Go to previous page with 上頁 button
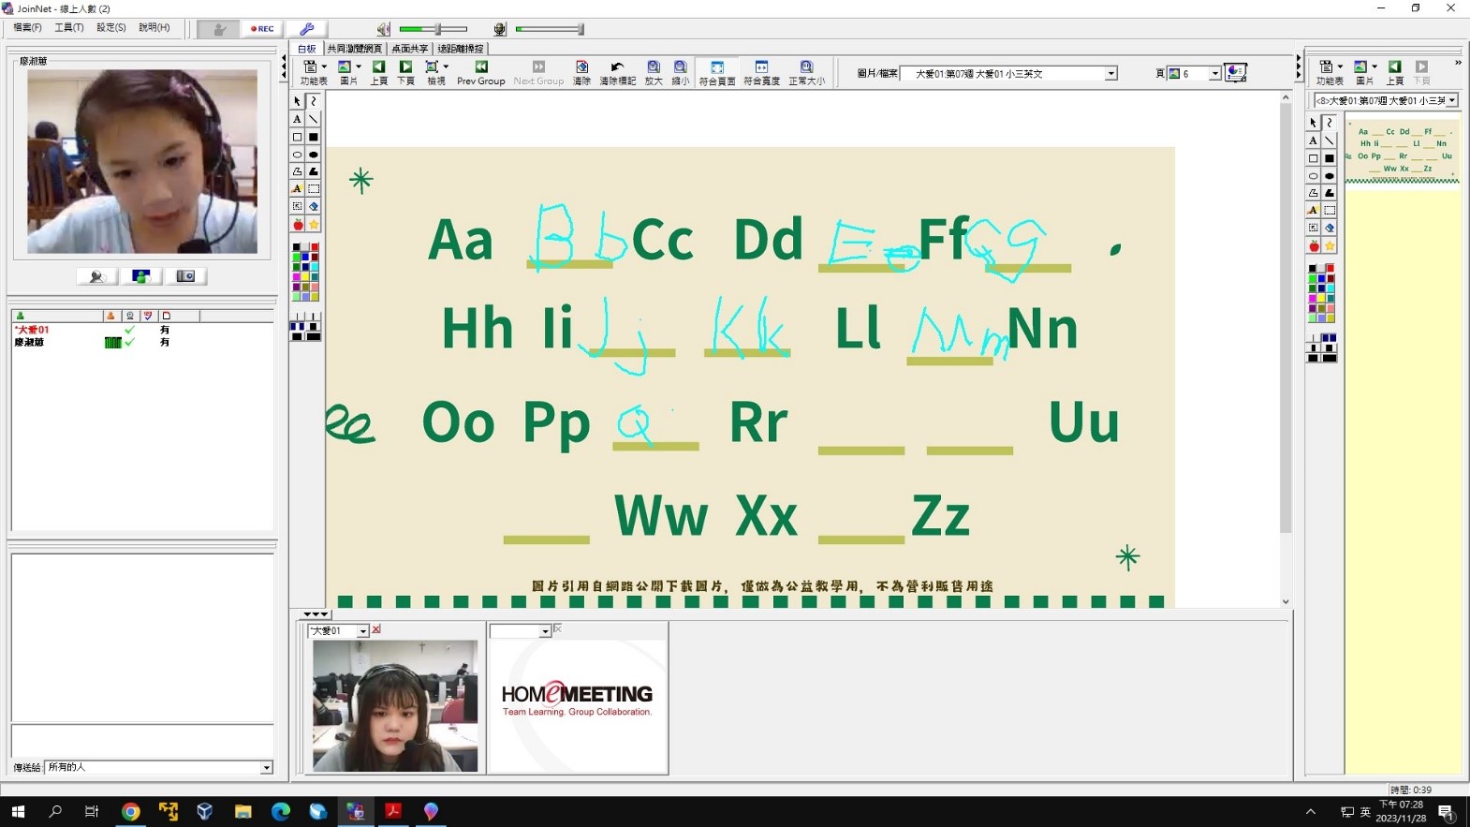This screenshot has height=827, width=1470. tap(378, 72)
